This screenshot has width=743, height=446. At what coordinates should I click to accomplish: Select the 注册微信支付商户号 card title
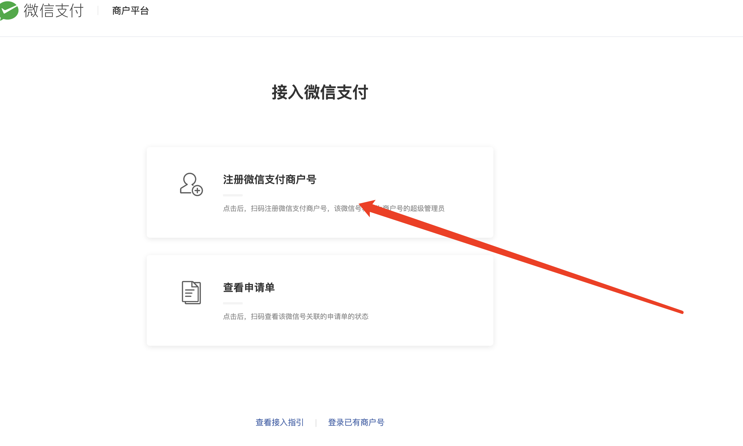270,179
